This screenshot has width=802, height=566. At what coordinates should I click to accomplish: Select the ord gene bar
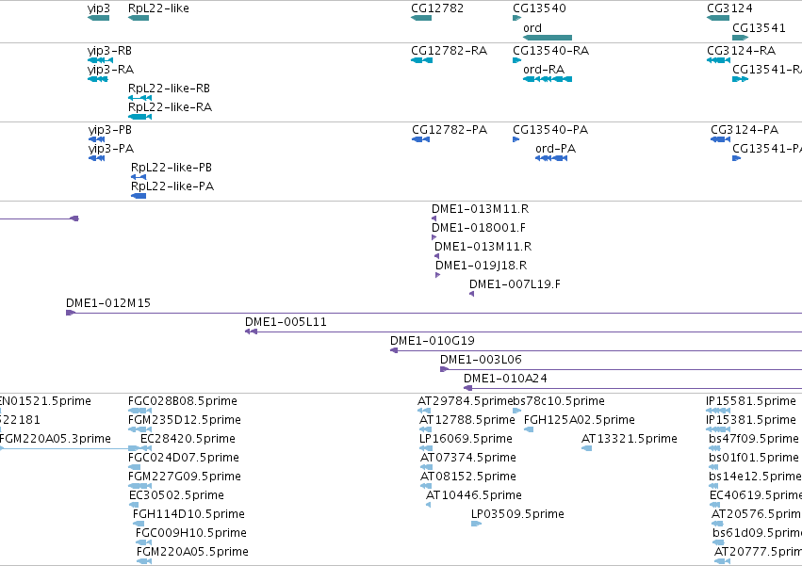coord(548,38)
